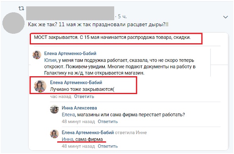The width and height of the screenshot is (234, 154).
Task: Open the '5 ч.' post timestamp
Action: pyautogui.click(x=122, y=16)
